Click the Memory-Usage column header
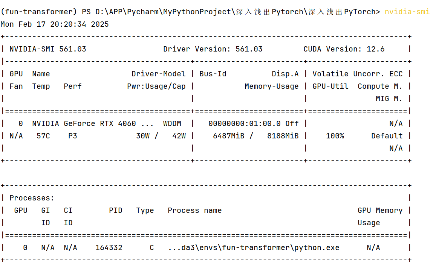Image resolution: width=439 pixels, height=264 pixels. 271,86
